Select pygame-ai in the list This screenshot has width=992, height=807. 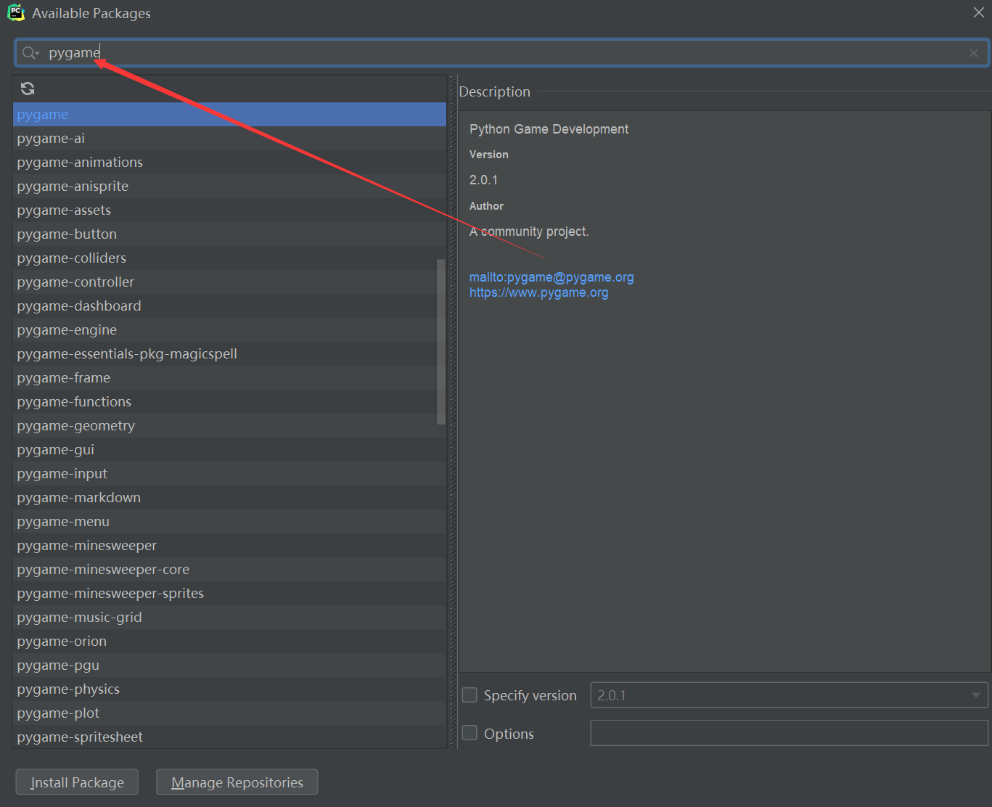click(229, 138)
